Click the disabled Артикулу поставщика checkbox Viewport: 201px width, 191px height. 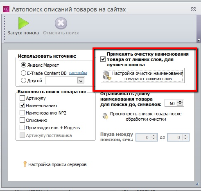[22, 135]
